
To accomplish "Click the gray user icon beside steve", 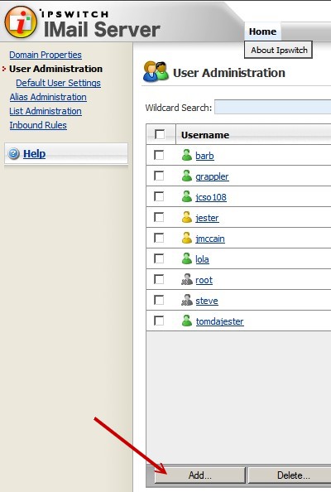I will [187, 301].
